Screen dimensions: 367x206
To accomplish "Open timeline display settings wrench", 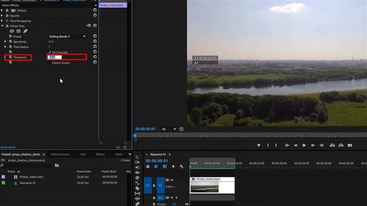I will [x=181, y=167].
